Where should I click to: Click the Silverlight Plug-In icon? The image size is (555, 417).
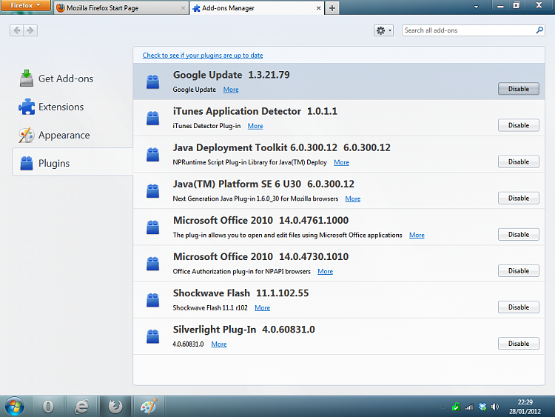point(153,336)
